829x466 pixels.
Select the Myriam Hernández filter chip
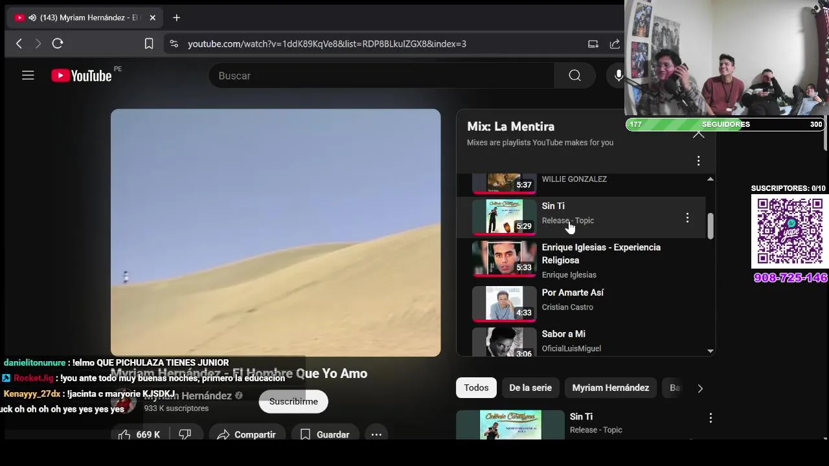[611, 388]
